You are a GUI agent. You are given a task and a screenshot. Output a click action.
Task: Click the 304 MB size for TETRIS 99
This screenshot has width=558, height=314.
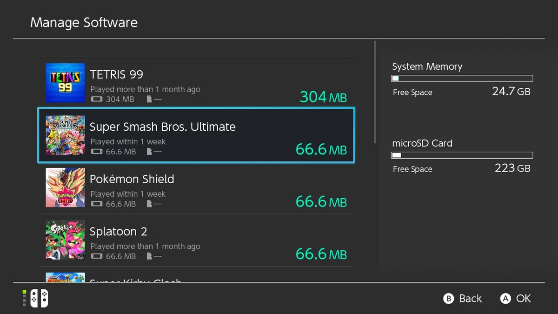pyautogui.click(x=323, y=97)
